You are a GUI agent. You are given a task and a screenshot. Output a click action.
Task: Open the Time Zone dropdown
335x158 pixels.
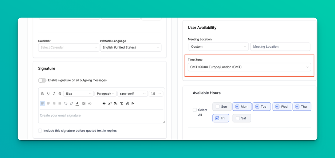pyautogui.click(x=249, y=67)
